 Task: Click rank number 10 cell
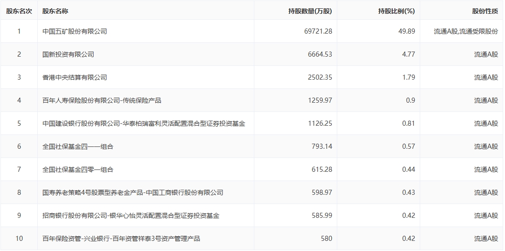tap(19, 239)
